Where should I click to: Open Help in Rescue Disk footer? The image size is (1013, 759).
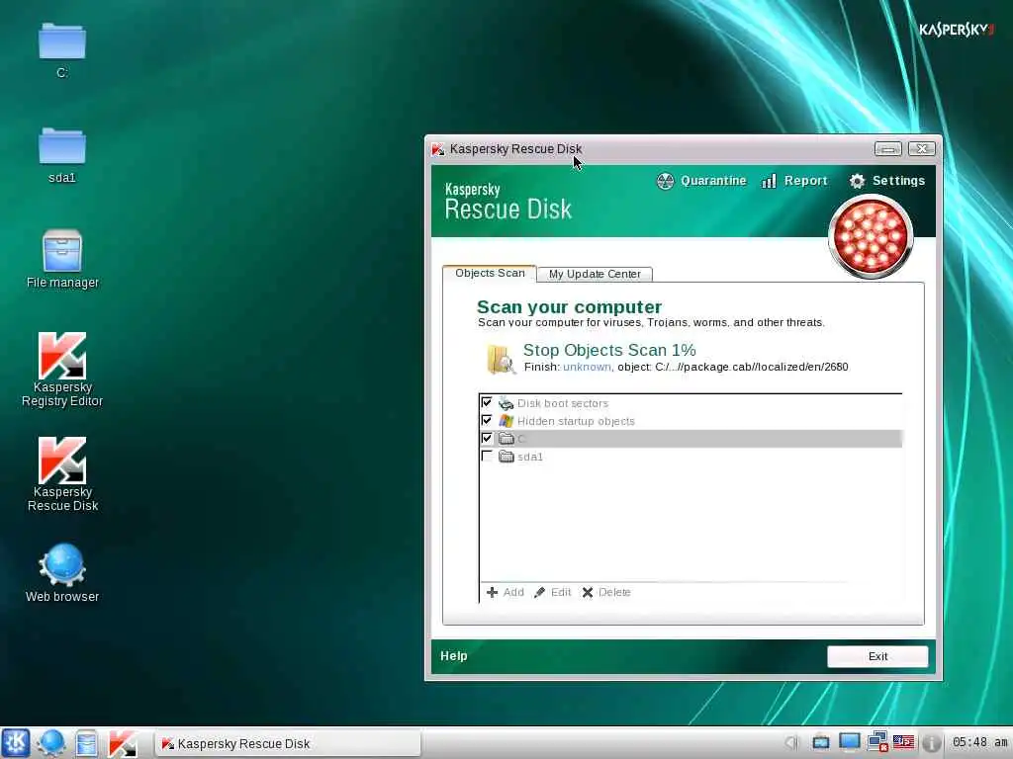click(x=453, y=656)
